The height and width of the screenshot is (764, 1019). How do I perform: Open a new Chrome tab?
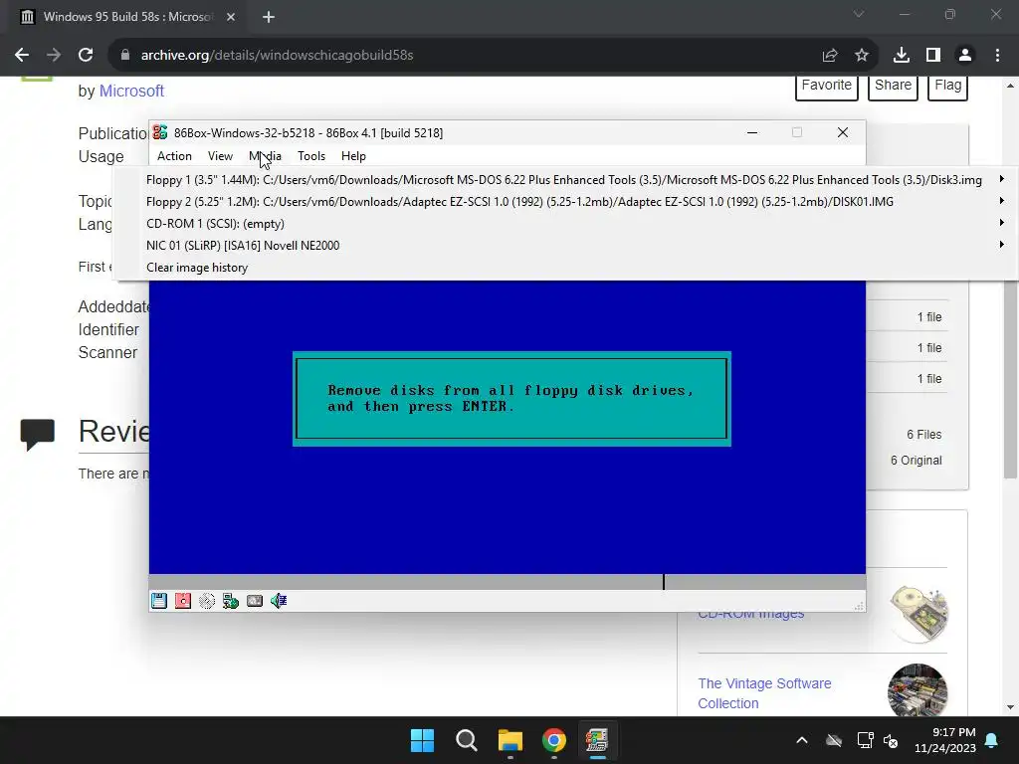269,17
